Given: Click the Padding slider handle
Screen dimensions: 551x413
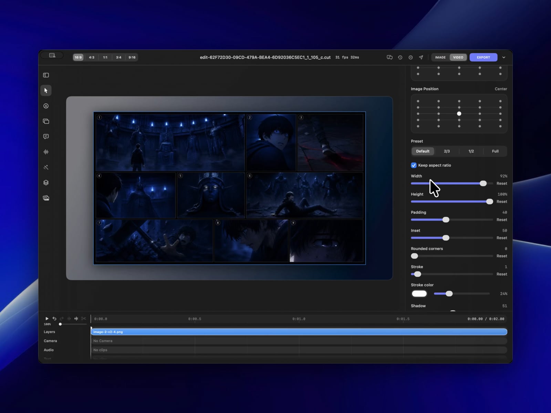Looking at the screenshot, I should pyautogui.click(x=446, y=220).
